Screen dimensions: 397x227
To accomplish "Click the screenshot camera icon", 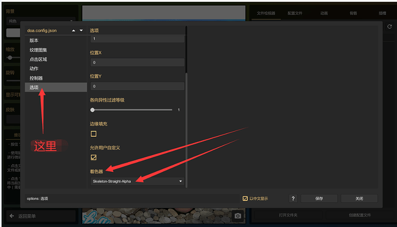I will coord(238,216).
